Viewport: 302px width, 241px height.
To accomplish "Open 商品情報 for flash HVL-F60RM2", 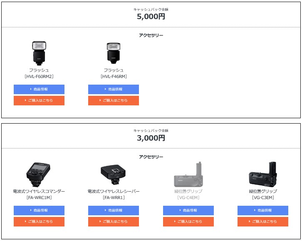I will click(x=39, y=89).
